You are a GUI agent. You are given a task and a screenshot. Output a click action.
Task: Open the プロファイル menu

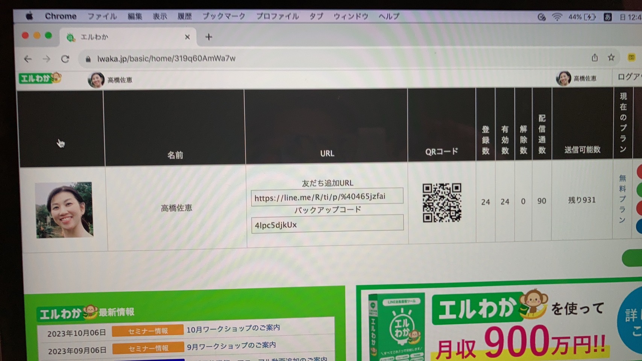pos(277,16)
